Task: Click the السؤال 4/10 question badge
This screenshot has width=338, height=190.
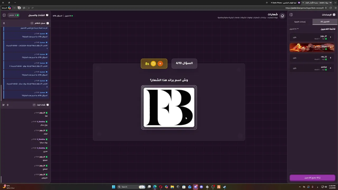Action: [x=184, y=63]
